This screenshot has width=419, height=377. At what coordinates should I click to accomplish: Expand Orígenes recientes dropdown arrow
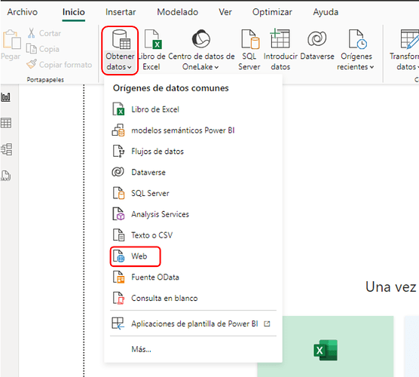[x=372, y=67]
